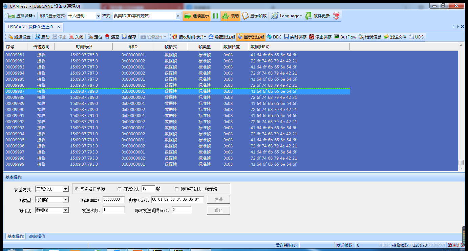This screenshot has width=468, height=251.
Task: Select row with sequence number 00009992
Action: pos(177,122)
